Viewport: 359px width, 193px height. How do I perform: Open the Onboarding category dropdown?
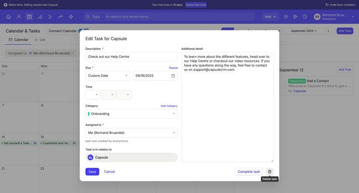[x=131, y=114]
